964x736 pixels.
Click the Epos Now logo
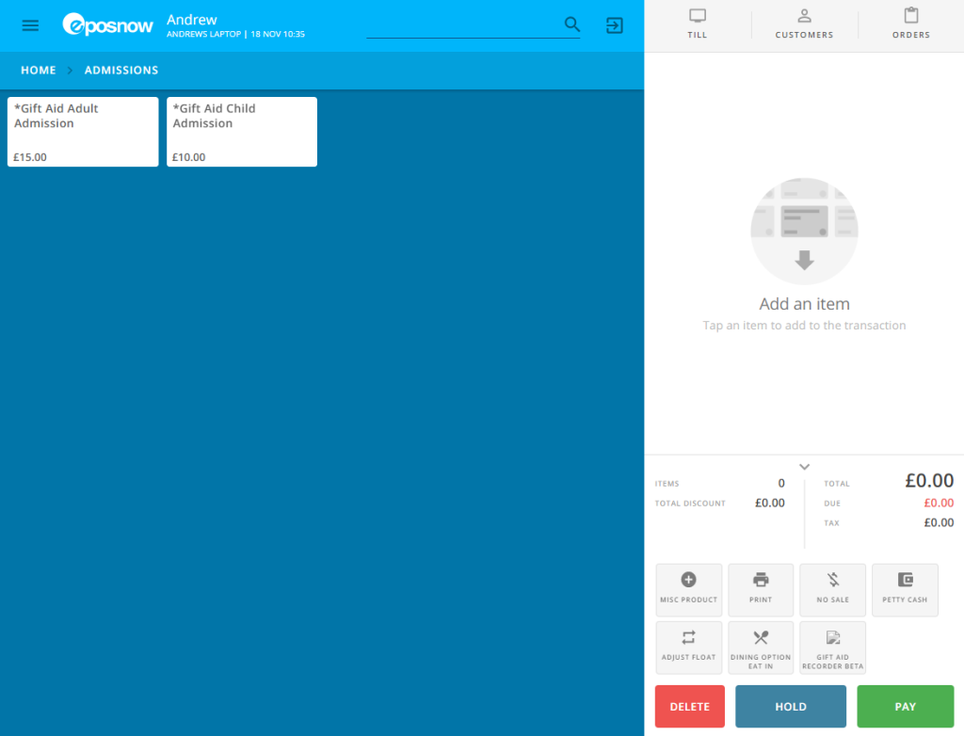[x=107, y=24]
